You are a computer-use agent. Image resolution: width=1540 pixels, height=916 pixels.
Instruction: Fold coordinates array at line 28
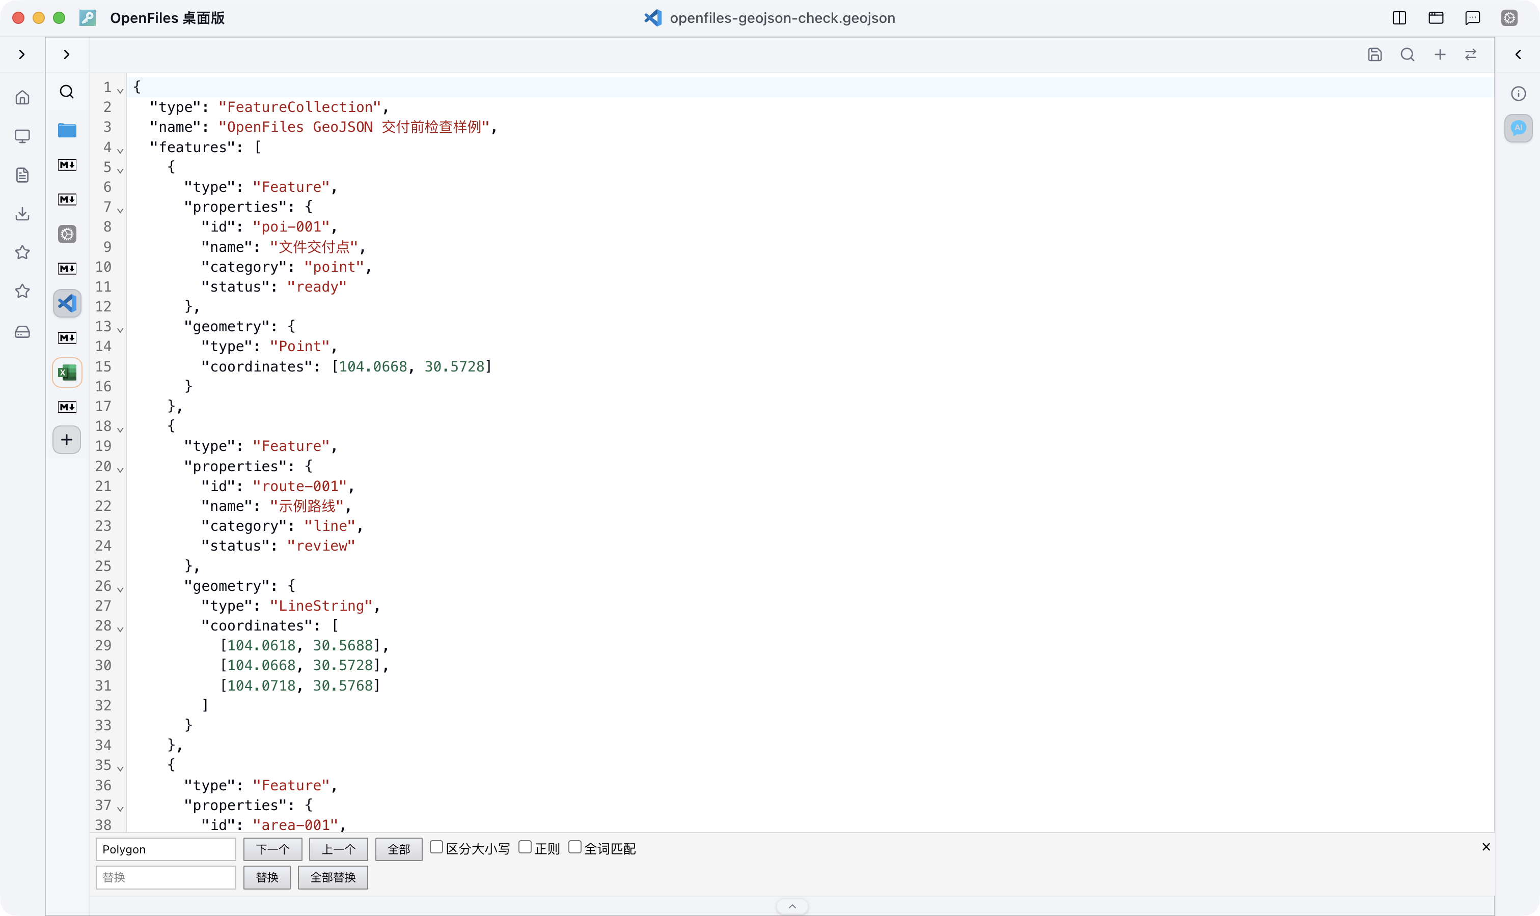coord(121,629)
